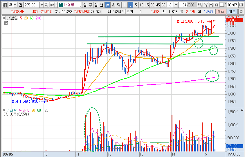245x157 pixels.
Task: Switch to 1-minute interval button
Action: [125, 5]
